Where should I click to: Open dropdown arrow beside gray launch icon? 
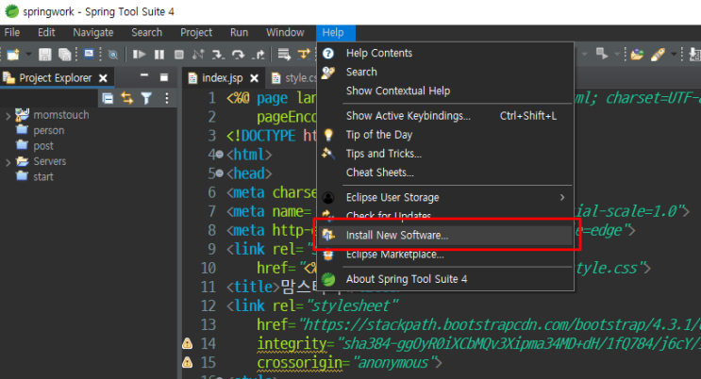coord(617,55)
